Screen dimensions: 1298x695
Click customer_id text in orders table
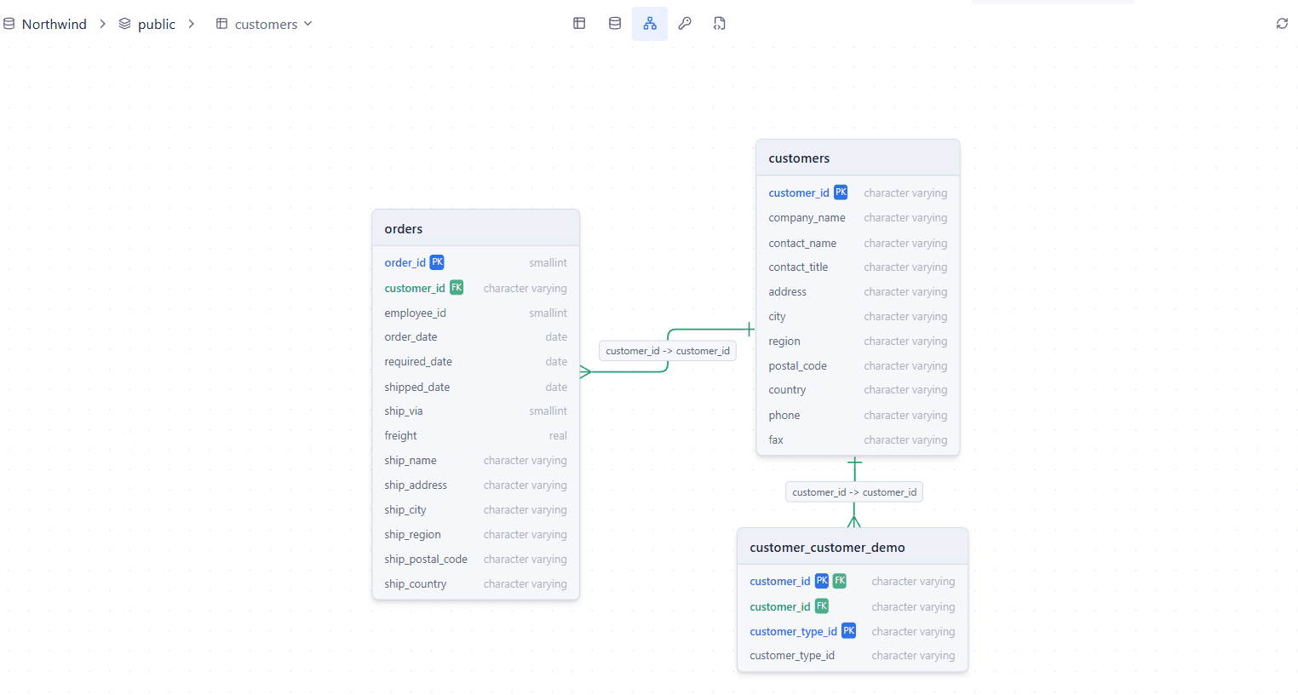pos(415,289)
